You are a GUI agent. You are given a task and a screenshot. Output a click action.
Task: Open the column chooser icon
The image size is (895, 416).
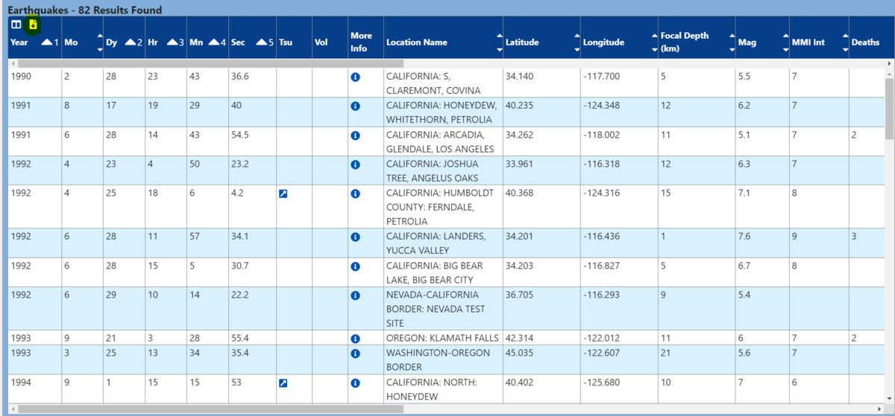16,25
